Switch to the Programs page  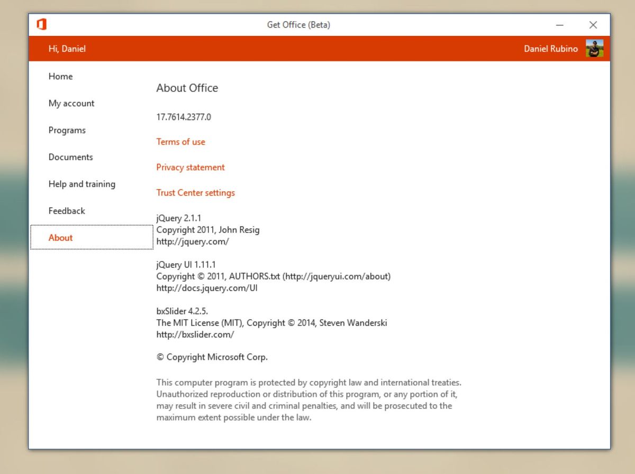(x=67, y=131)
